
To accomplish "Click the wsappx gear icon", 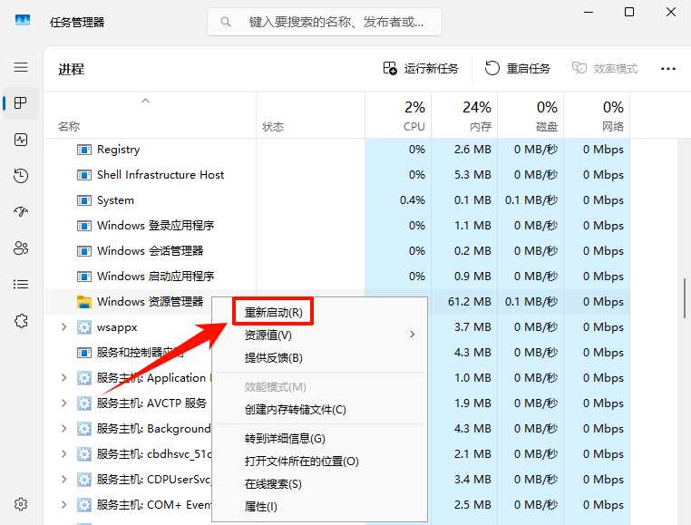I will 83,327.
